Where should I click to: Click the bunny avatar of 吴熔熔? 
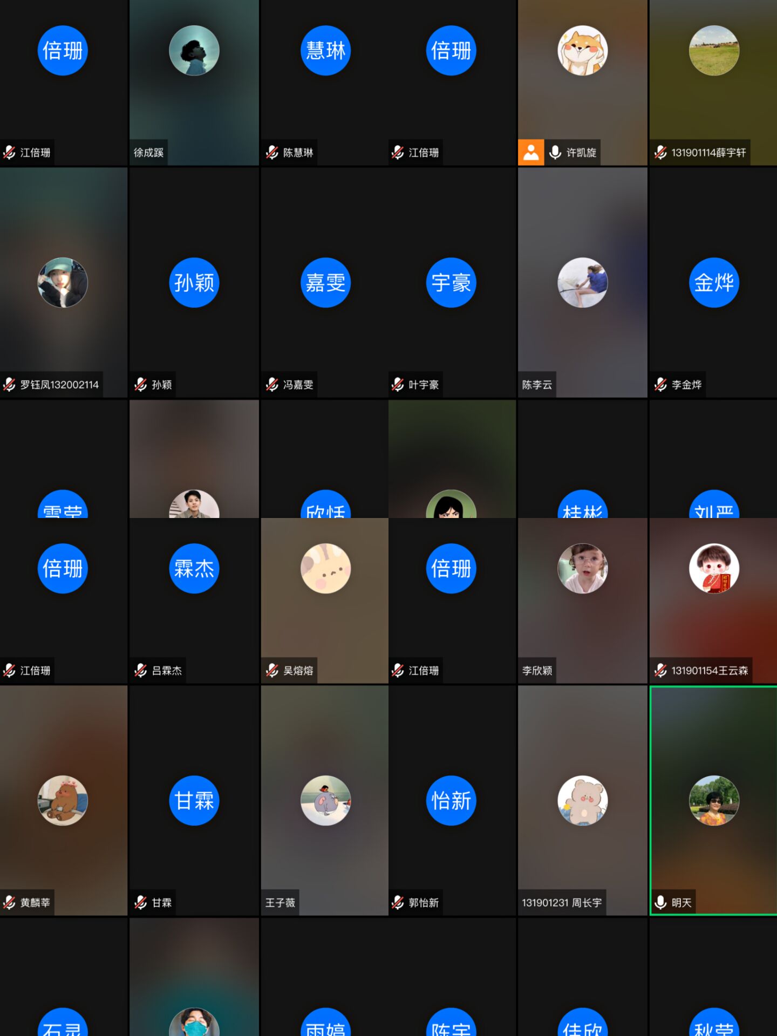tap(325, 568)
